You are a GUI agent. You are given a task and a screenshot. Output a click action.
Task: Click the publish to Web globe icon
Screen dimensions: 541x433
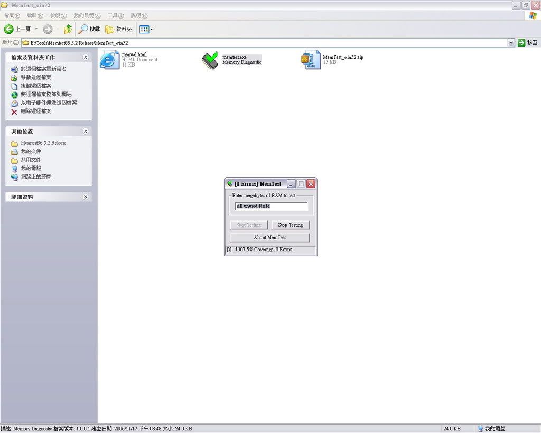coord(14,95)
